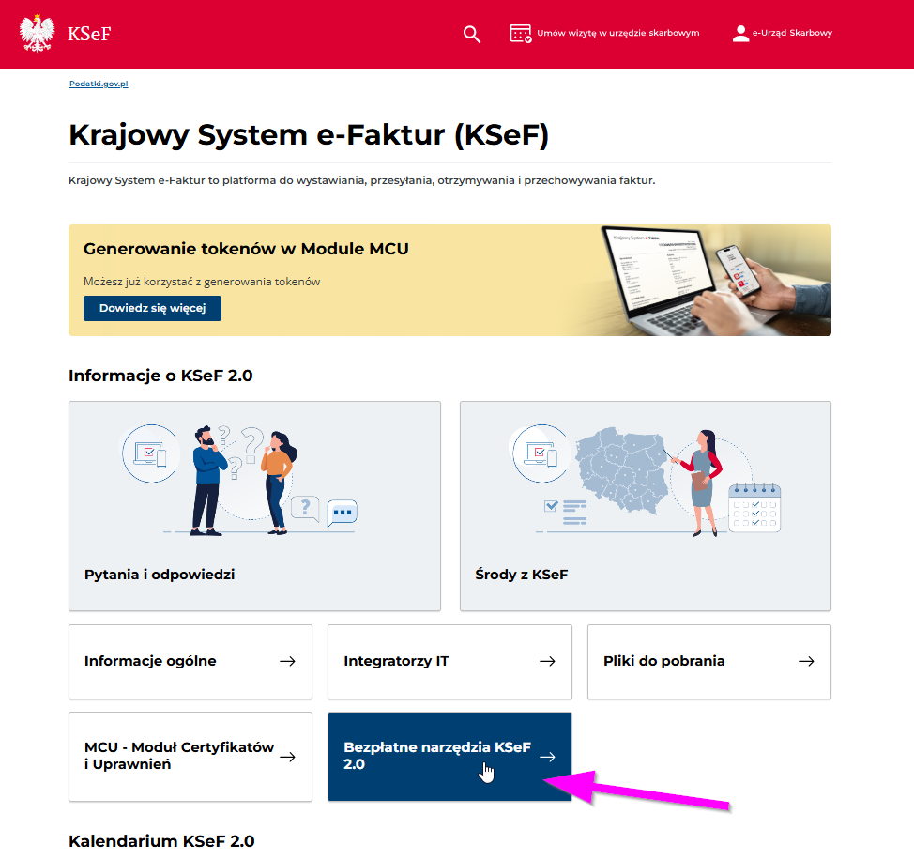Select the Informacje ogólne tile label
The width and height of the screenshot is (914, 860).
150,661
